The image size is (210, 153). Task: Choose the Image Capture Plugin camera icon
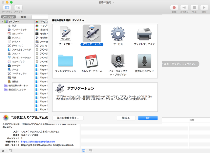118,61
